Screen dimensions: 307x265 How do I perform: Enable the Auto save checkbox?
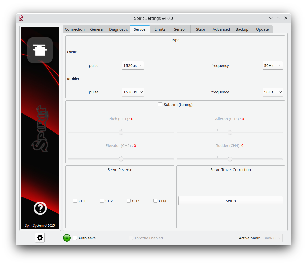(75, 238)
